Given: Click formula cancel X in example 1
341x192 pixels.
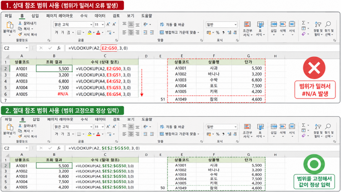Looking at the screenshot, I should coord(41,48).
